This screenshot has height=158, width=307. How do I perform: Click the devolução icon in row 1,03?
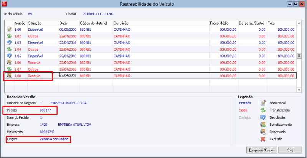(9, 43)
